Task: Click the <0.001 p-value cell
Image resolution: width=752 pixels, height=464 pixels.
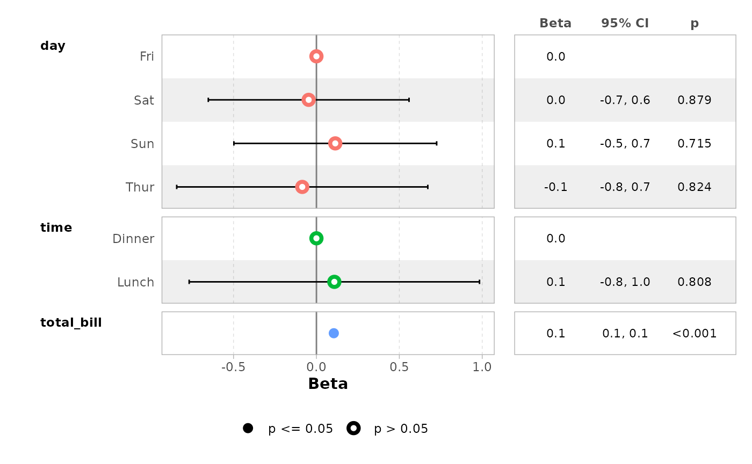Action: (695, 333)
